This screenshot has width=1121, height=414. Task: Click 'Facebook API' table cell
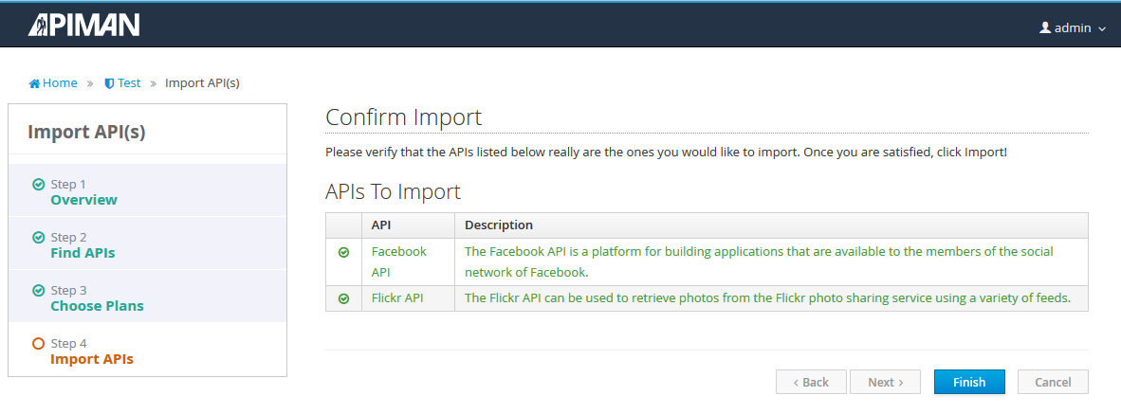[x=408, y=262]
